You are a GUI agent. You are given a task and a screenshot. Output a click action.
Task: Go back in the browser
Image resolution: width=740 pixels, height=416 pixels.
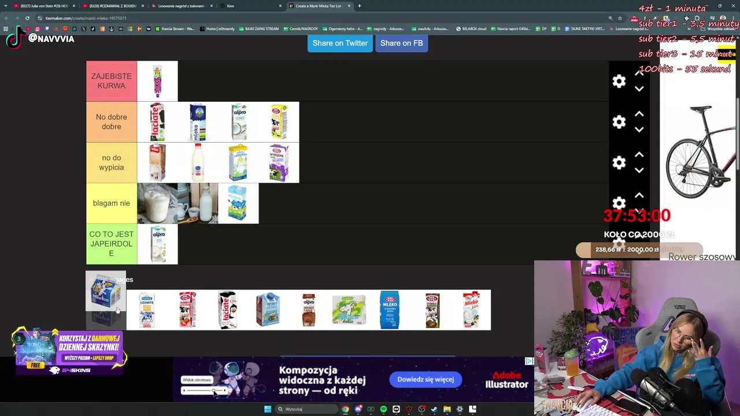point(6,18)
